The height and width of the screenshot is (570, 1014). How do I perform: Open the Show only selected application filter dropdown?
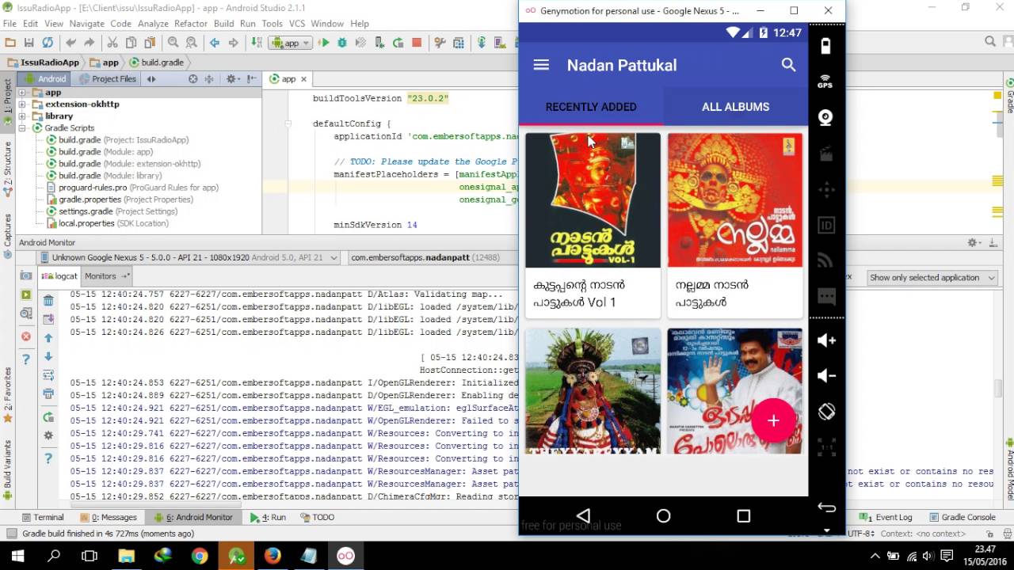932,278
